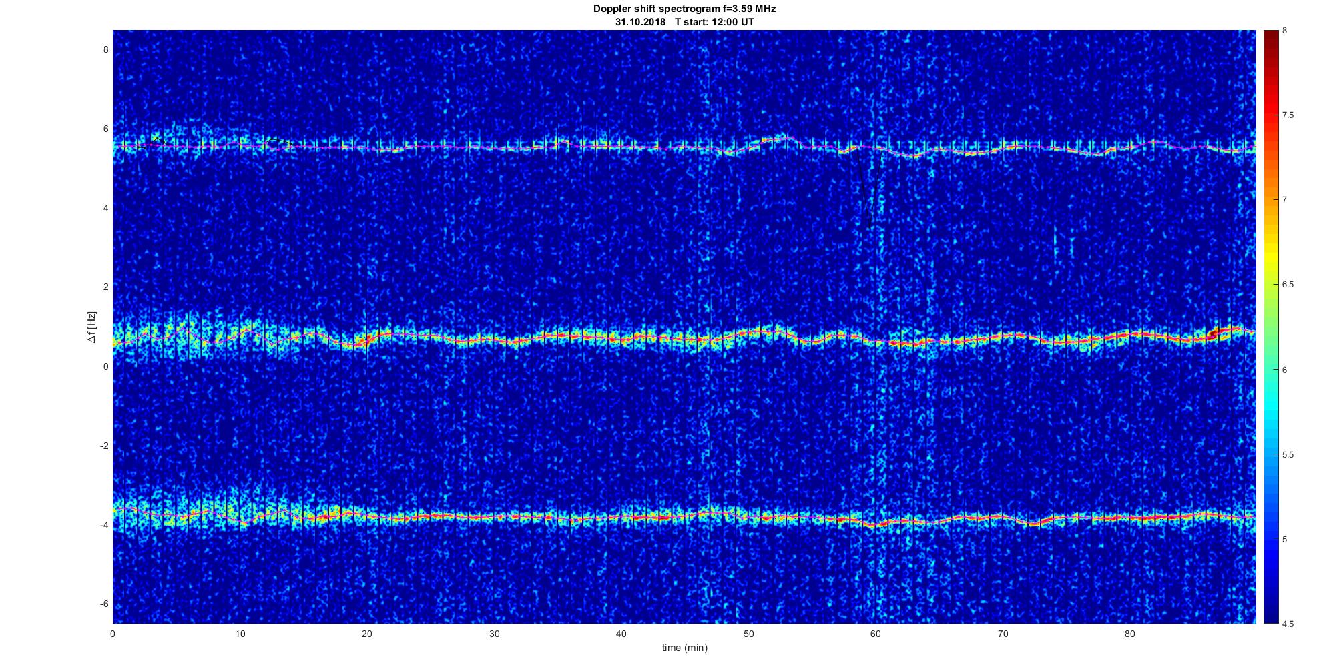Click the x-axis tick label '0'

[113, 634]
